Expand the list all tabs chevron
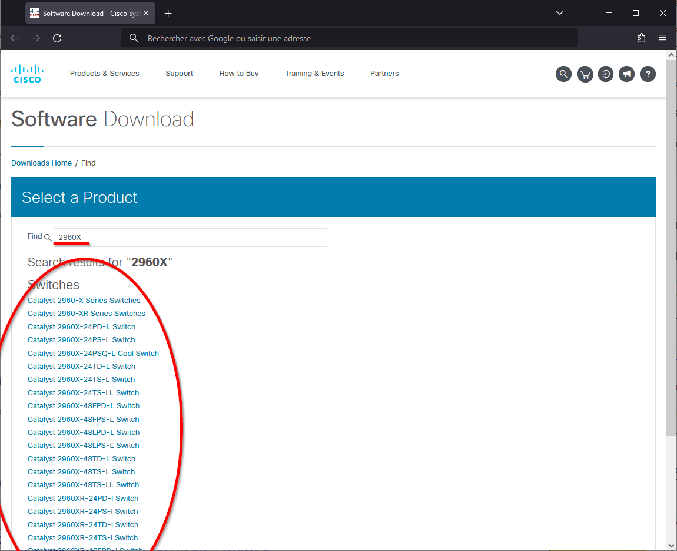The image size is (677, 551). (560, 13)
